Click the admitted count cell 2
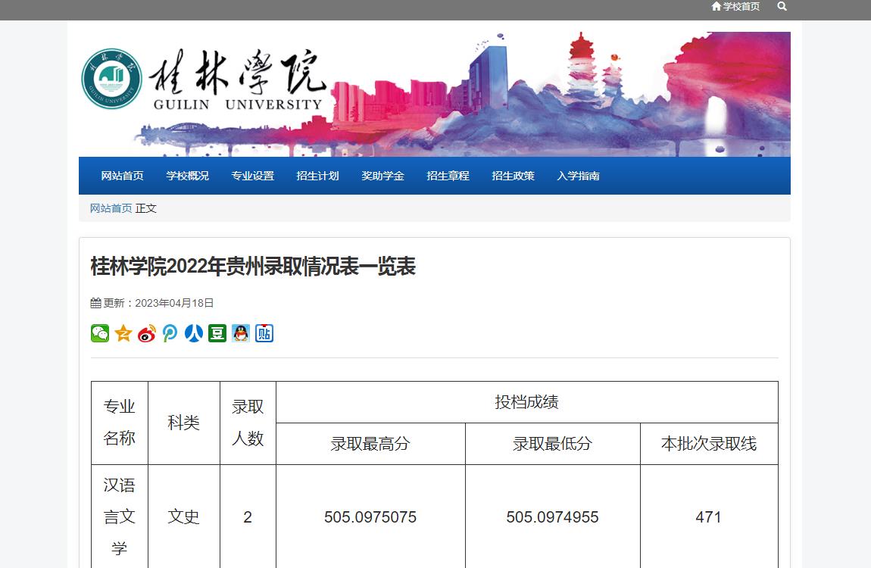The image size is (871, 568). [248, 517]
